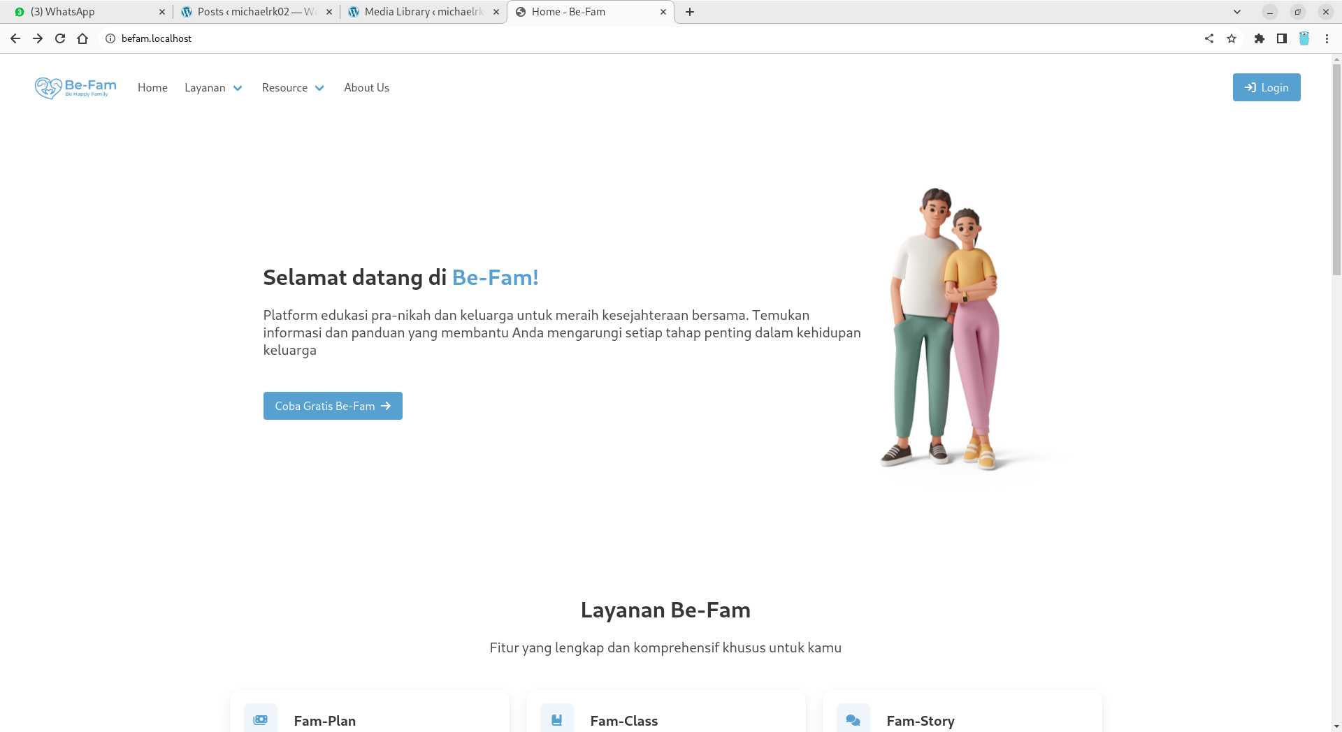Reload the page with the refresh icon
Viewport: 1342px width, 732px height.
pos(60,38)
